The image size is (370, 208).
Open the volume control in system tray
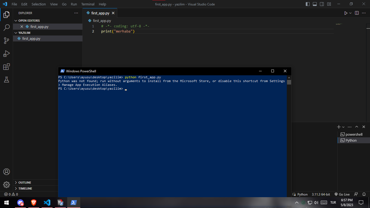tap(316, 203)
